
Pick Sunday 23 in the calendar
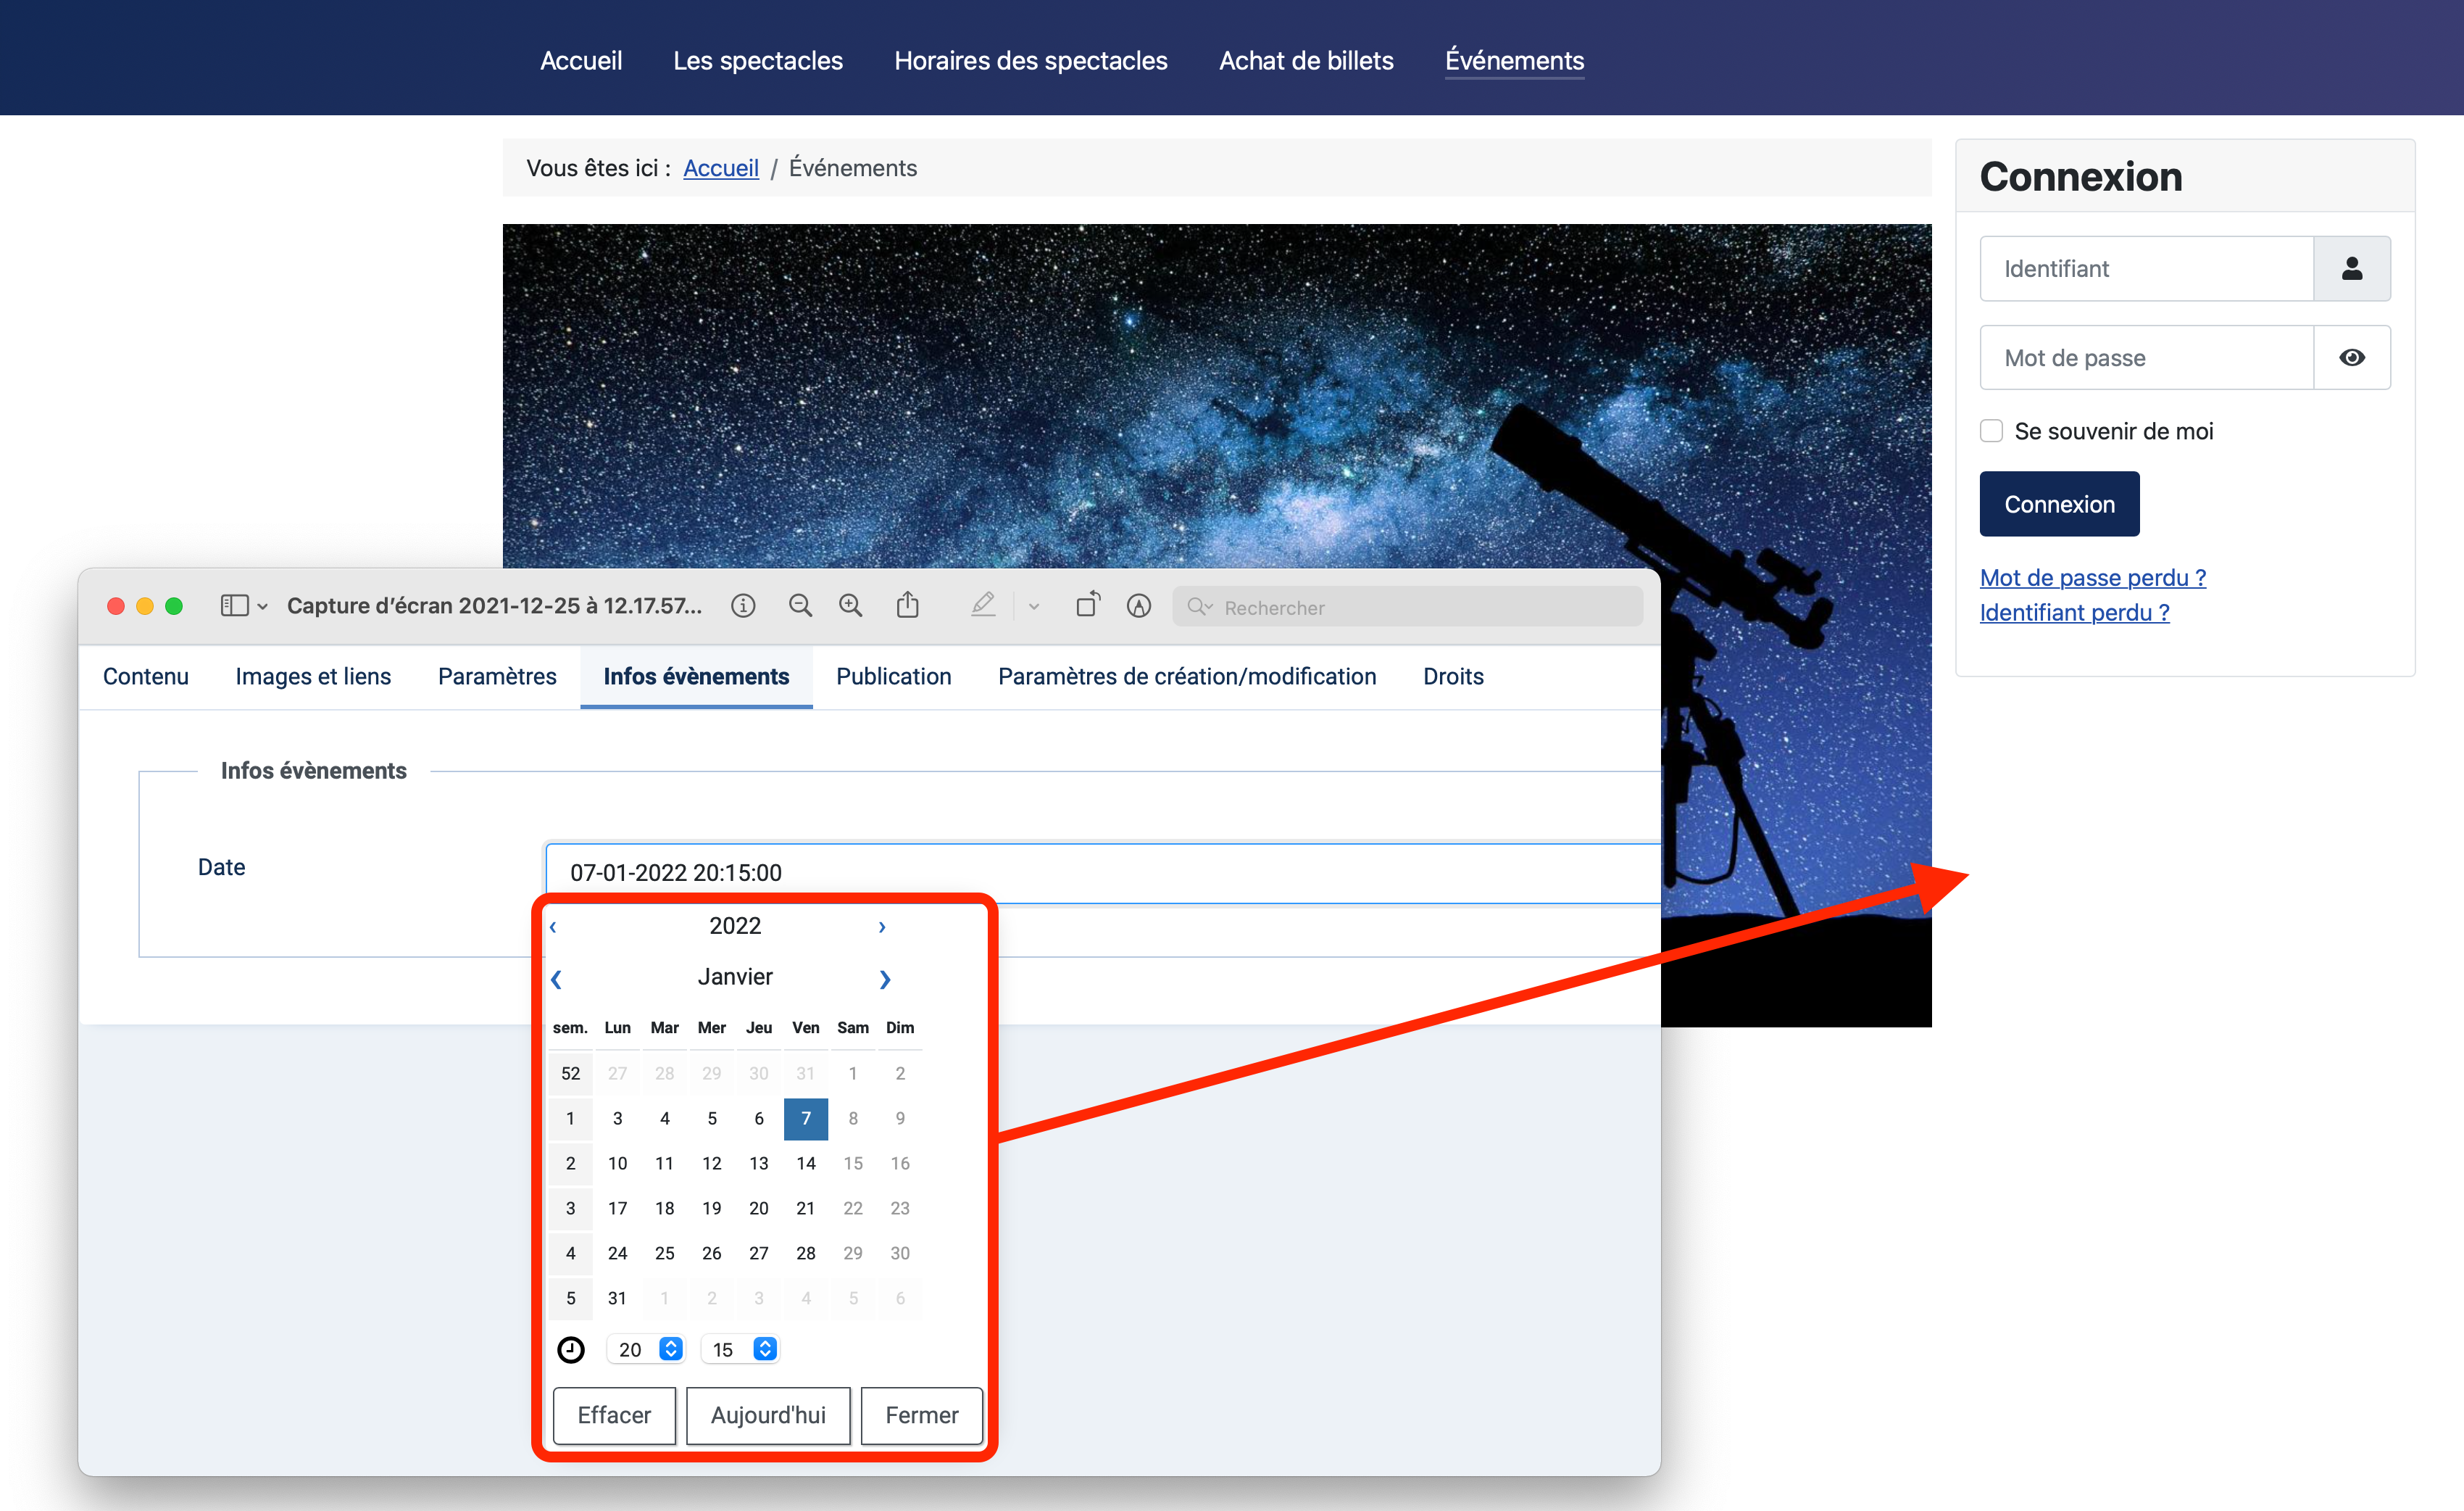point(900,1209)
